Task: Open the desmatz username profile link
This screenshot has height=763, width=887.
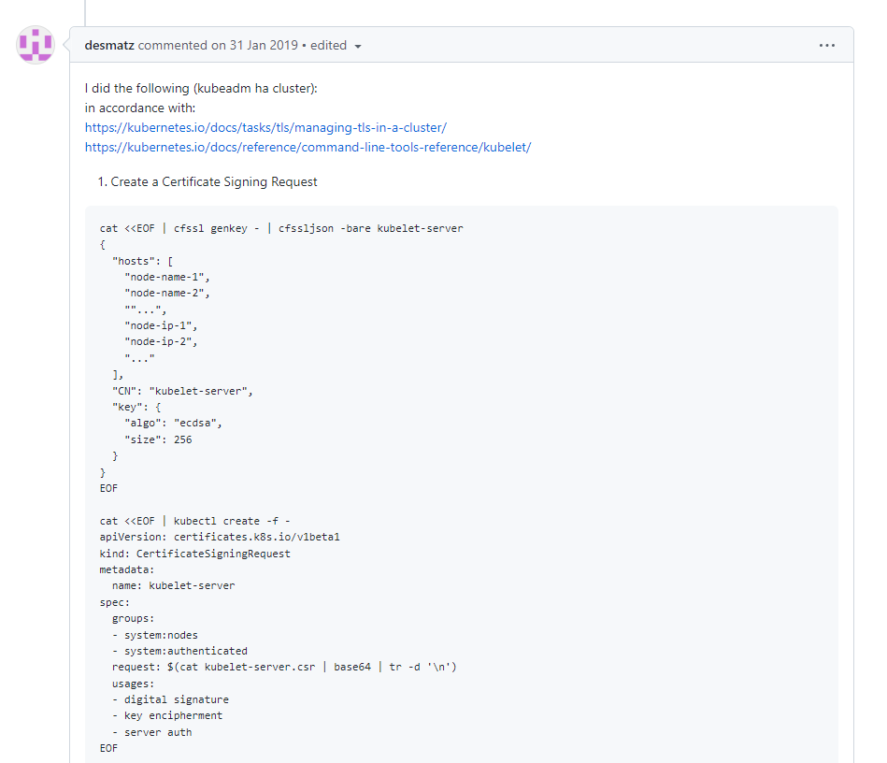Action: pos(109,45)
